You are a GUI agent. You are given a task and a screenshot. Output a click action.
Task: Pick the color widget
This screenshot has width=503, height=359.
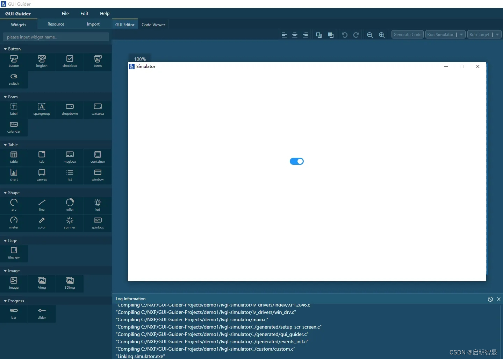(42, 223)
